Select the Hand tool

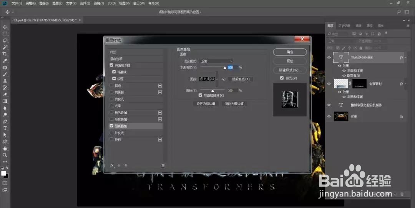5,148
